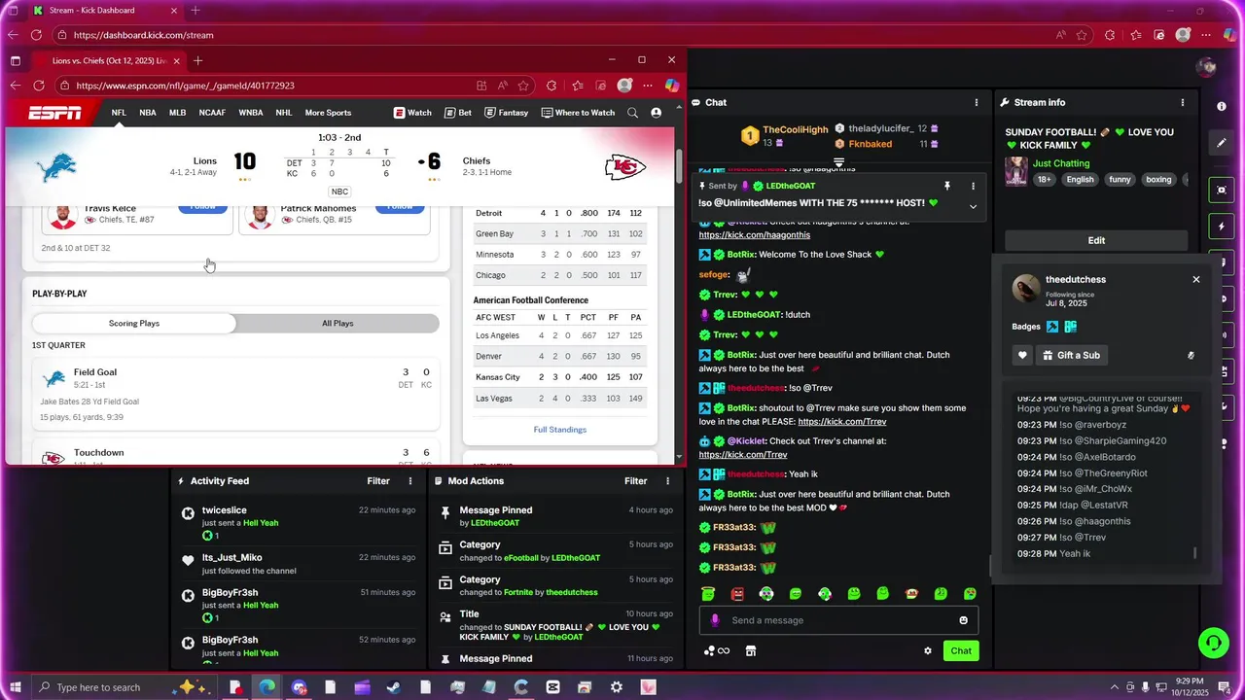Open pinned message three-dot menu

[x=973, y=186]
